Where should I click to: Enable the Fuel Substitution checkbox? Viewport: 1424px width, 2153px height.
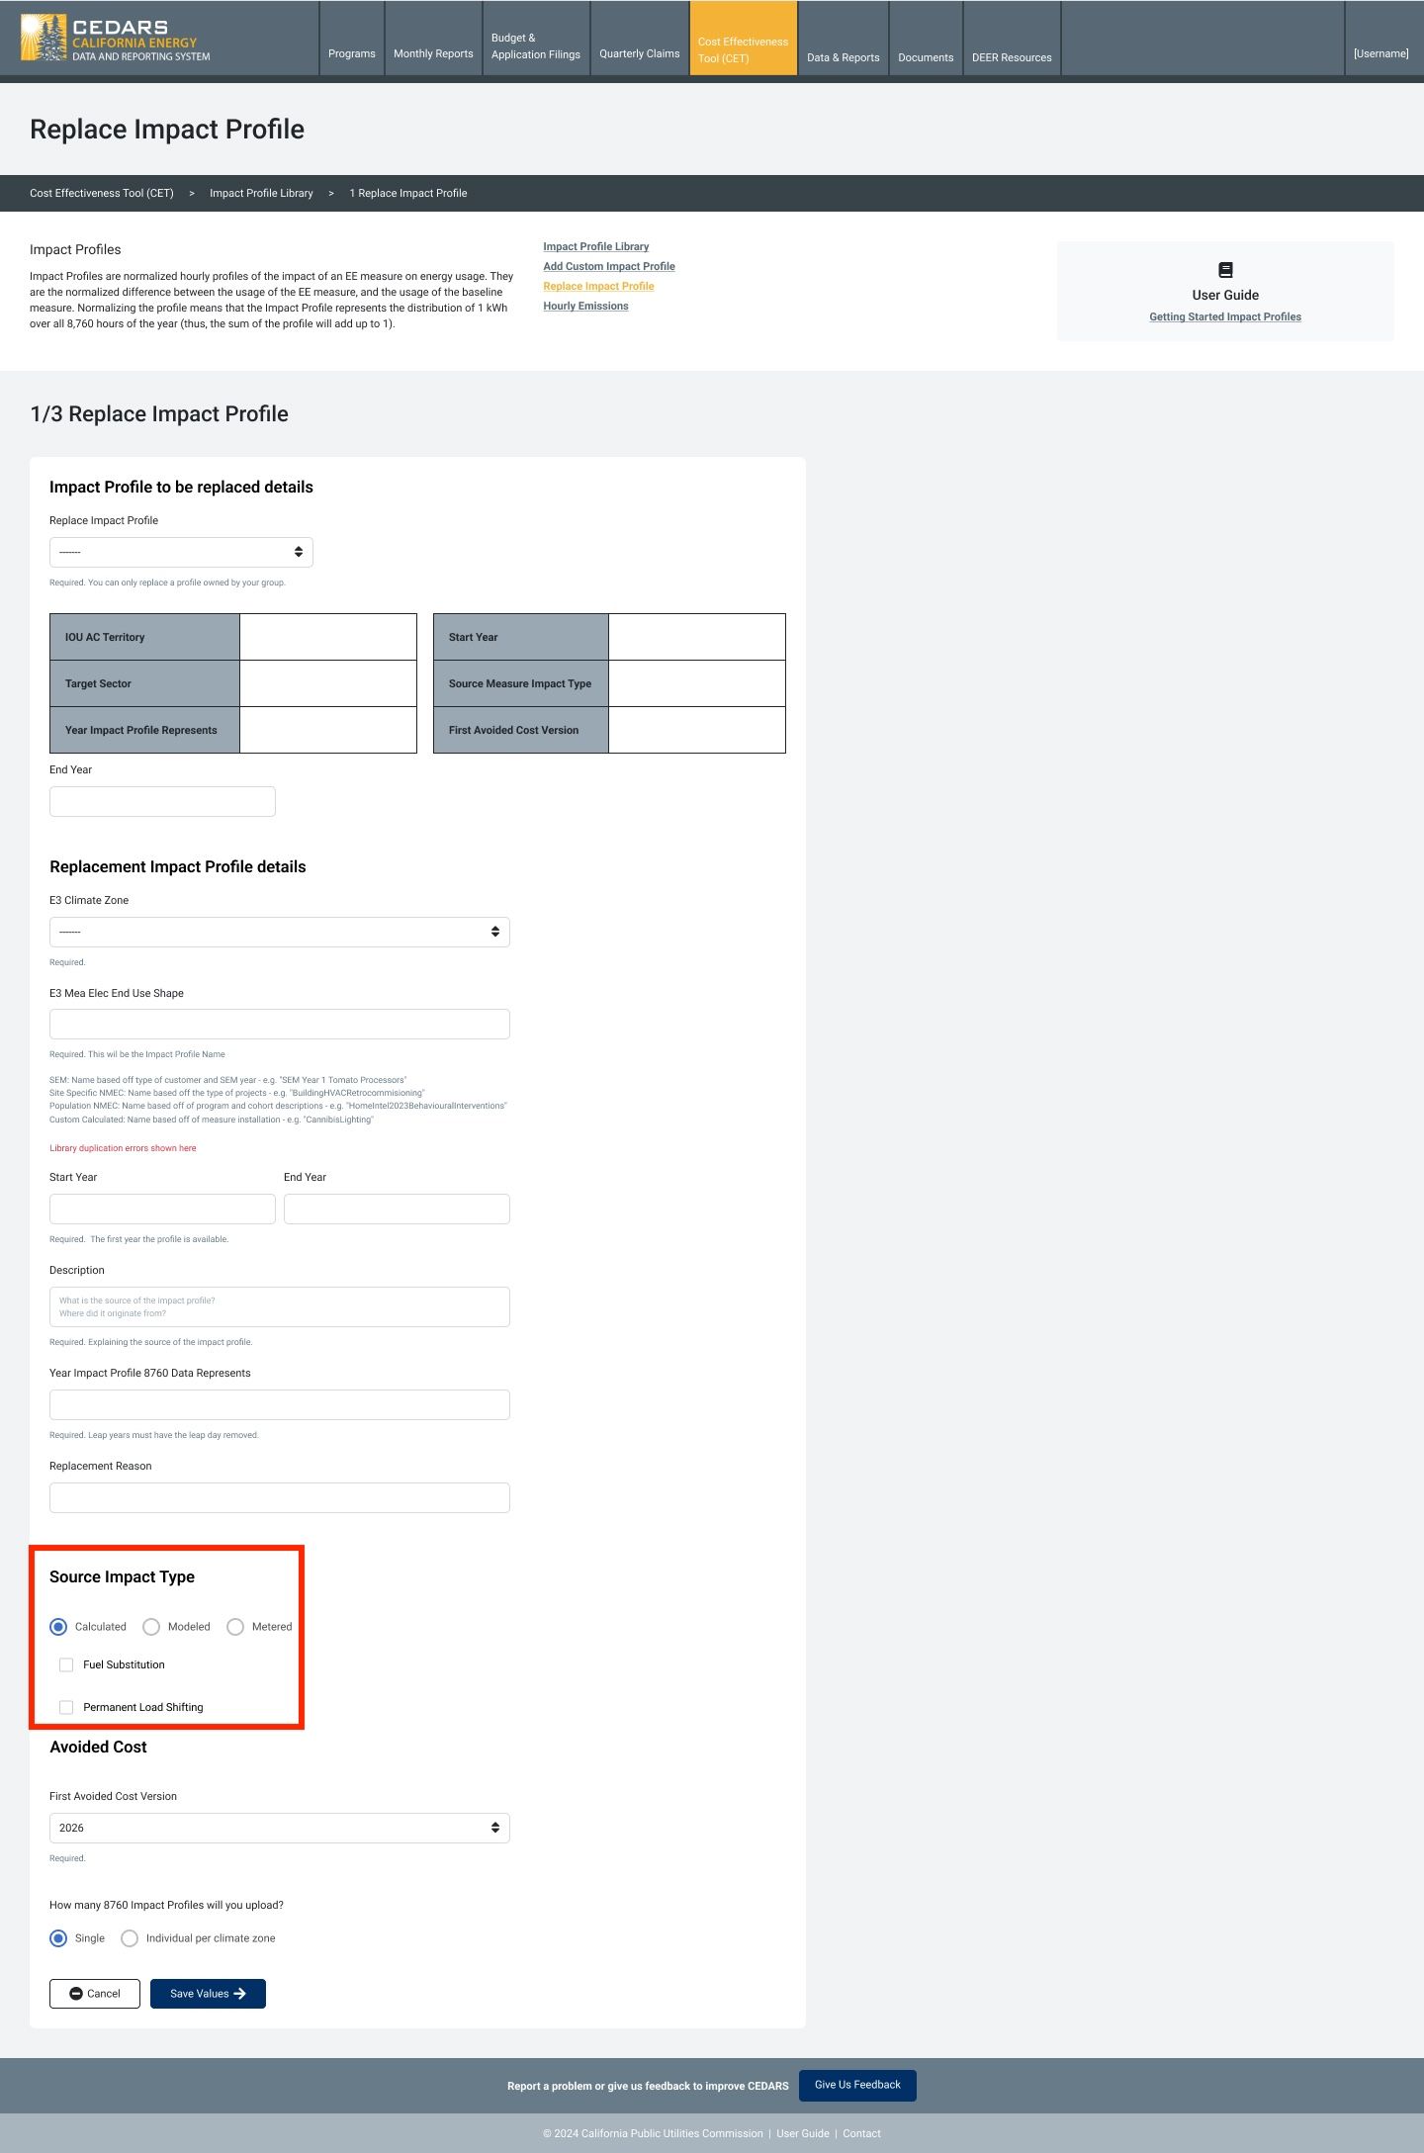(66, 1664)
